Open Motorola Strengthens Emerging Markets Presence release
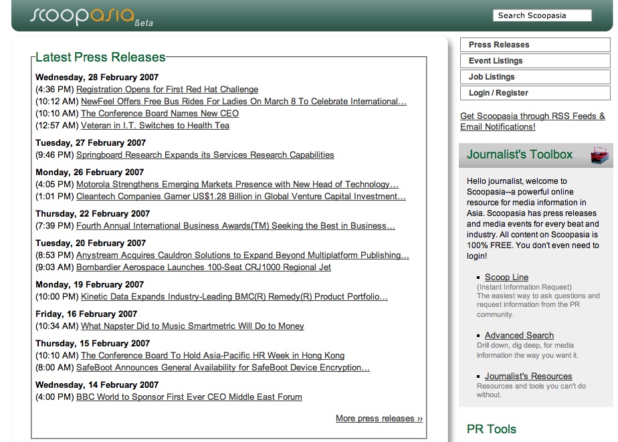This screenshot has height=442, width=618. coord(237,185)
